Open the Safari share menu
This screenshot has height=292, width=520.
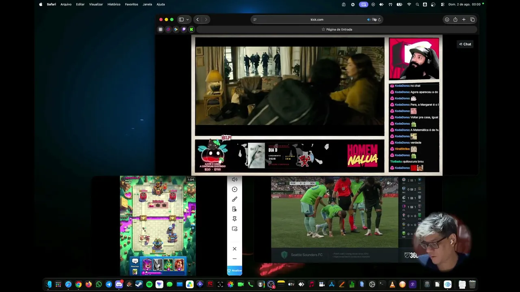[x=455, y=19]
